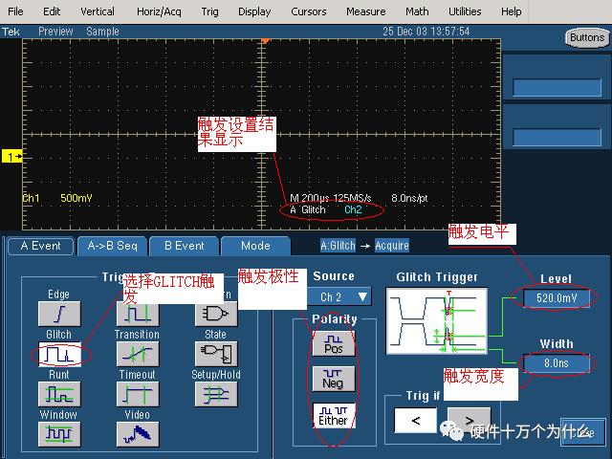Select the Video trigger type icon
Screen dimensions: 612x459
click(x=138, y=434)
